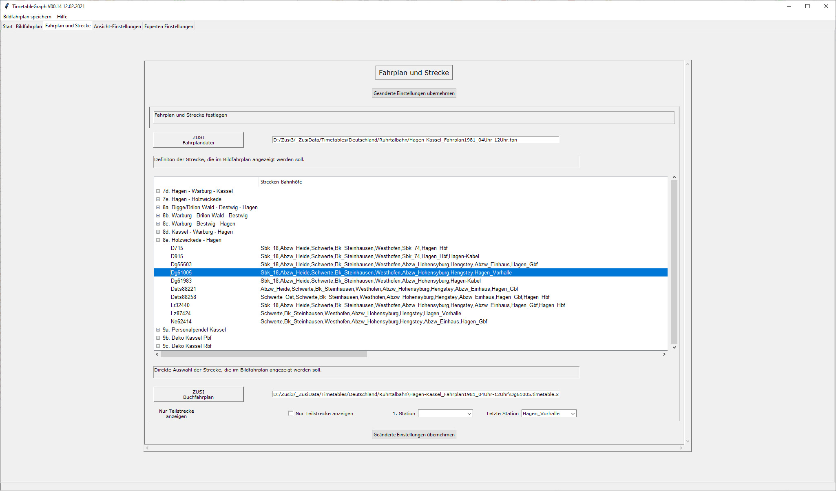Expand the 9c. Deko Kassel Rbf node

click(158, 346)
